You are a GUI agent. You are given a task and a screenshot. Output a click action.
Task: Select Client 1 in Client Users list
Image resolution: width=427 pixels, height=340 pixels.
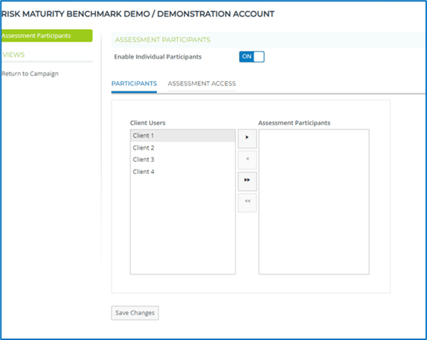[182, 136]
